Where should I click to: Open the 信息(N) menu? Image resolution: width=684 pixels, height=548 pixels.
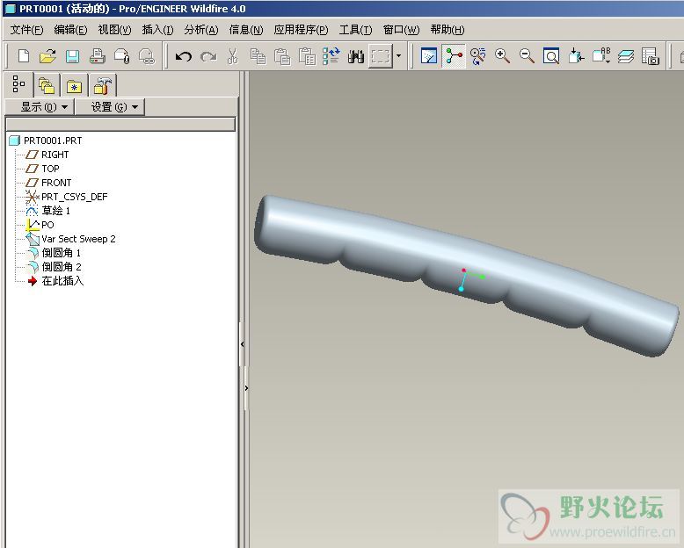coord(246,30)
